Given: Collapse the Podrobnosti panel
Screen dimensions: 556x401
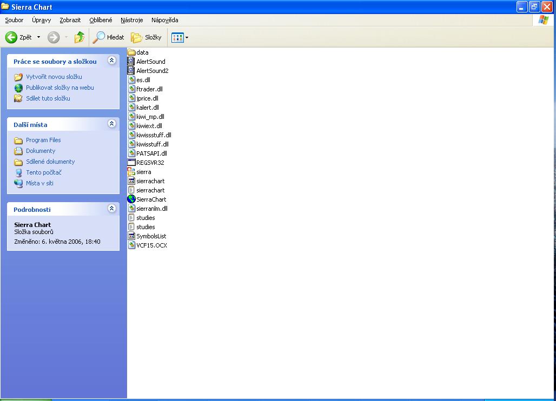Looking at the screenshot, I should click(112, 208).
